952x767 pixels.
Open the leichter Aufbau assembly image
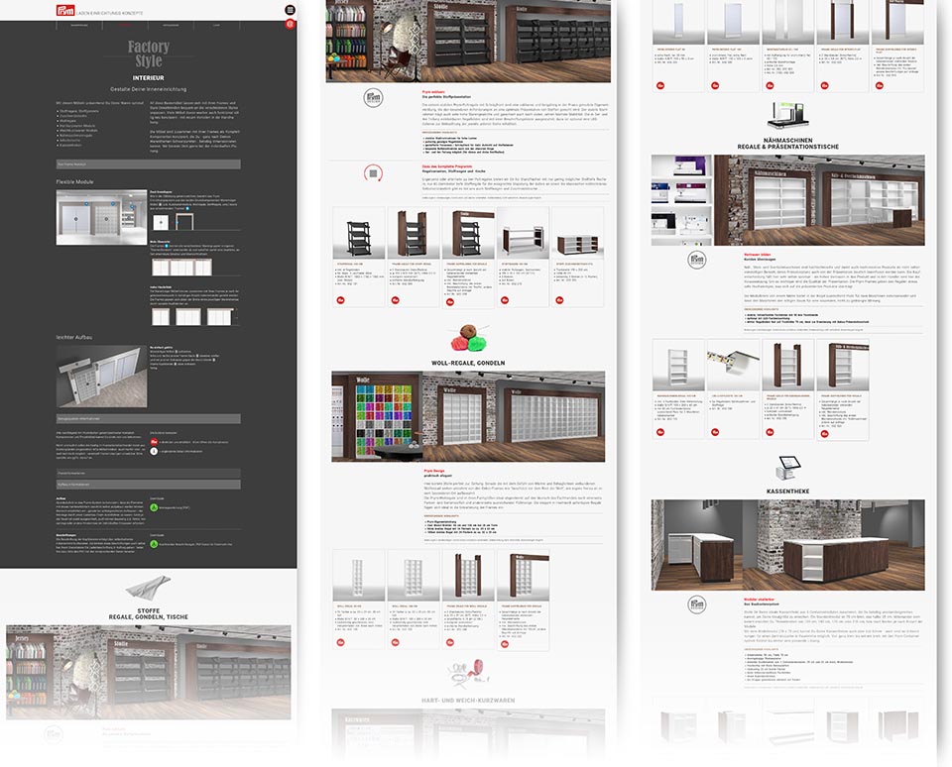tap(101, 377)
